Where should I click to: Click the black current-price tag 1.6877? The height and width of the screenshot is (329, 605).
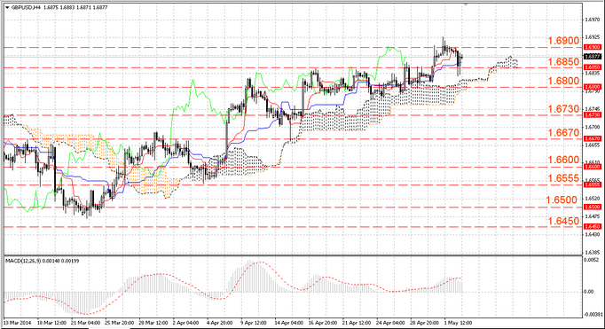pos(593,57)
